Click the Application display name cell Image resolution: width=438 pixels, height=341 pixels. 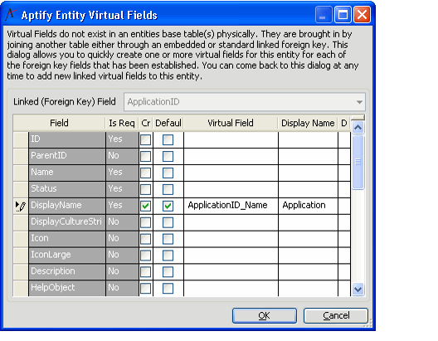(x=308, y=206)
